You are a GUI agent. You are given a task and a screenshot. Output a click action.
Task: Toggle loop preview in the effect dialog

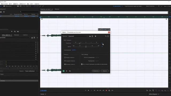(x=70, y=71)
